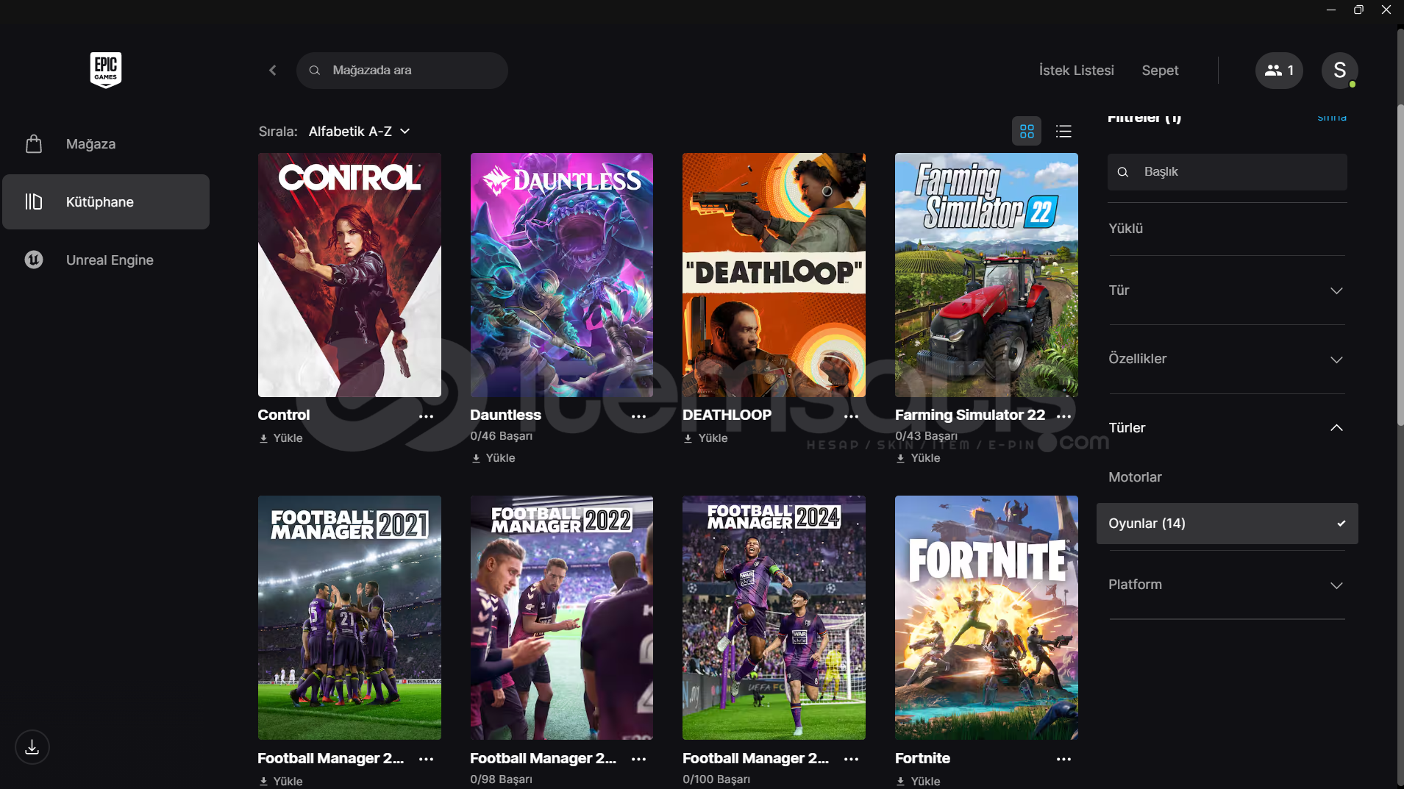Click the Unreal Engine logo icon
Image resolution: width=1404 pixels, height=789 pixels.
34,260
